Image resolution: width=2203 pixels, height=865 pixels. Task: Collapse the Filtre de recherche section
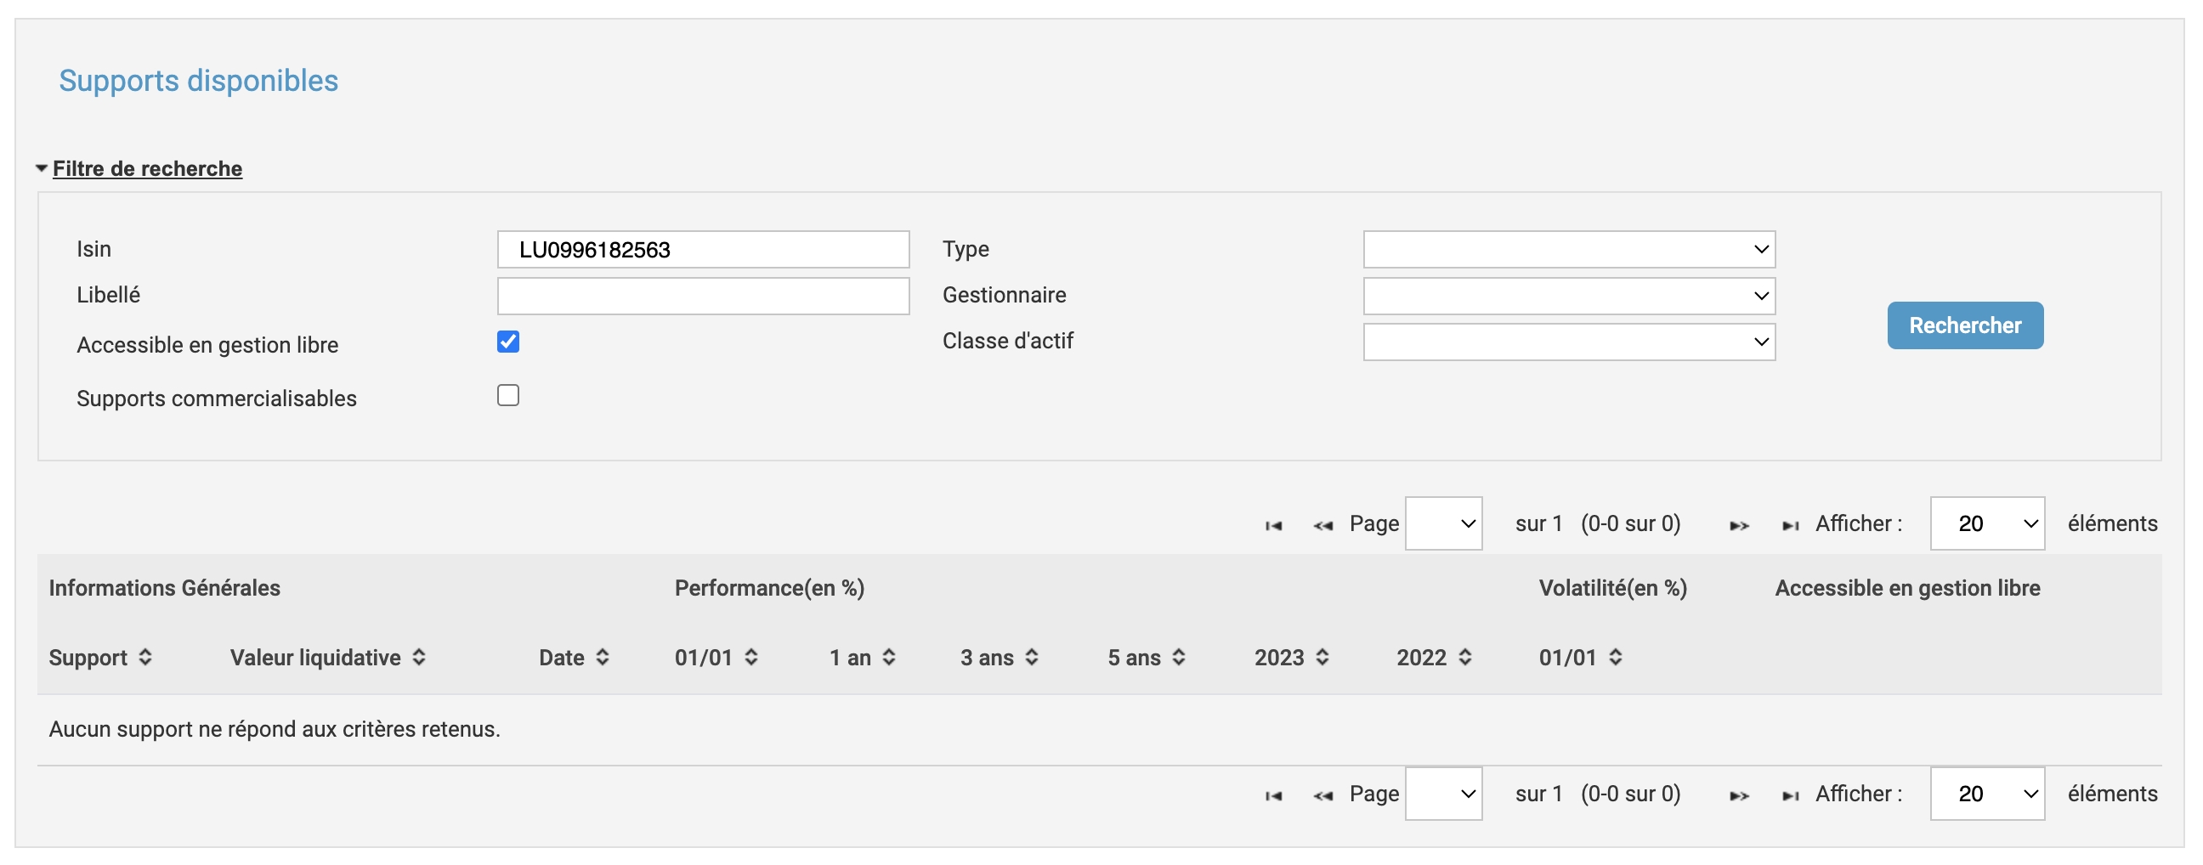(146, 168)
